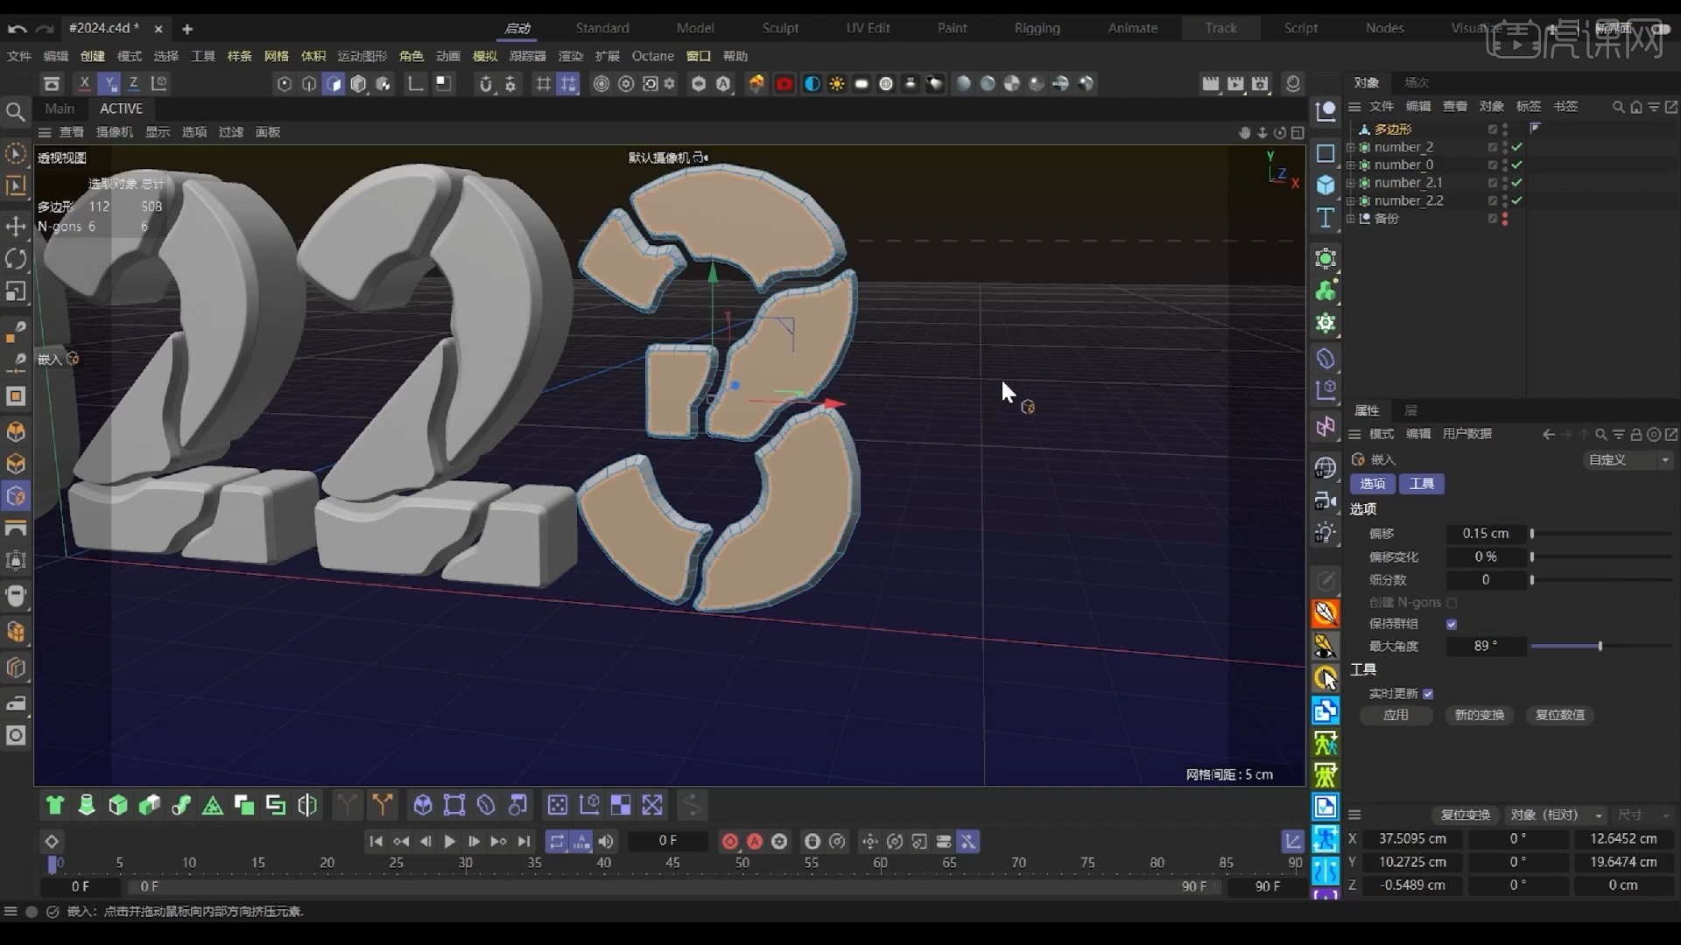Image resolution: width=1681 pixels, height=945 pixels.
Task: Open the Text spline tool
Action: coord(1326,218)
